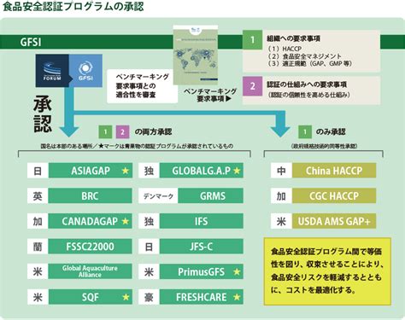Click the 米 box beside Global Aquaculture Alliance
405x320 pixels.
click(38, 271)
